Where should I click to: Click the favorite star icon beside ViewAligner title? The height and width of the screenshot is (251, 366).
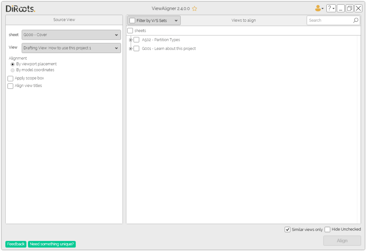pyautogui.click(x=194, y=9)
